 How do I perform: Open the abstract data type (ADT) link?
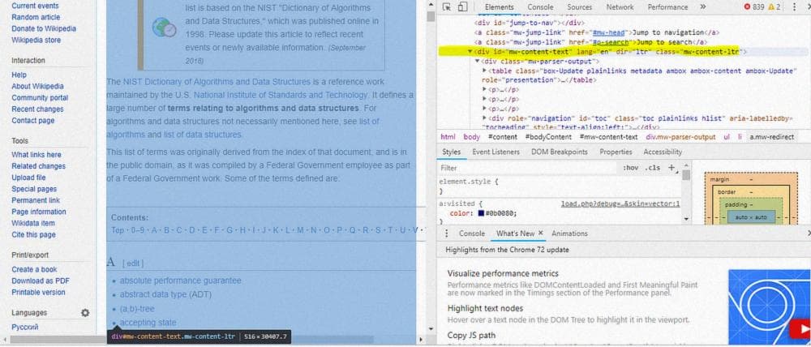tap(165, 294)
